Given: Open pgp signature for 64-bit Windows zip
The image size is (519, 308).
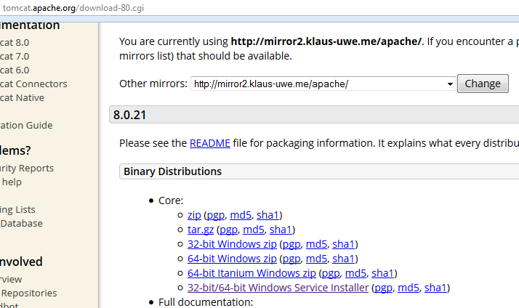Looking at the screenshot, I should pos(291,259).
